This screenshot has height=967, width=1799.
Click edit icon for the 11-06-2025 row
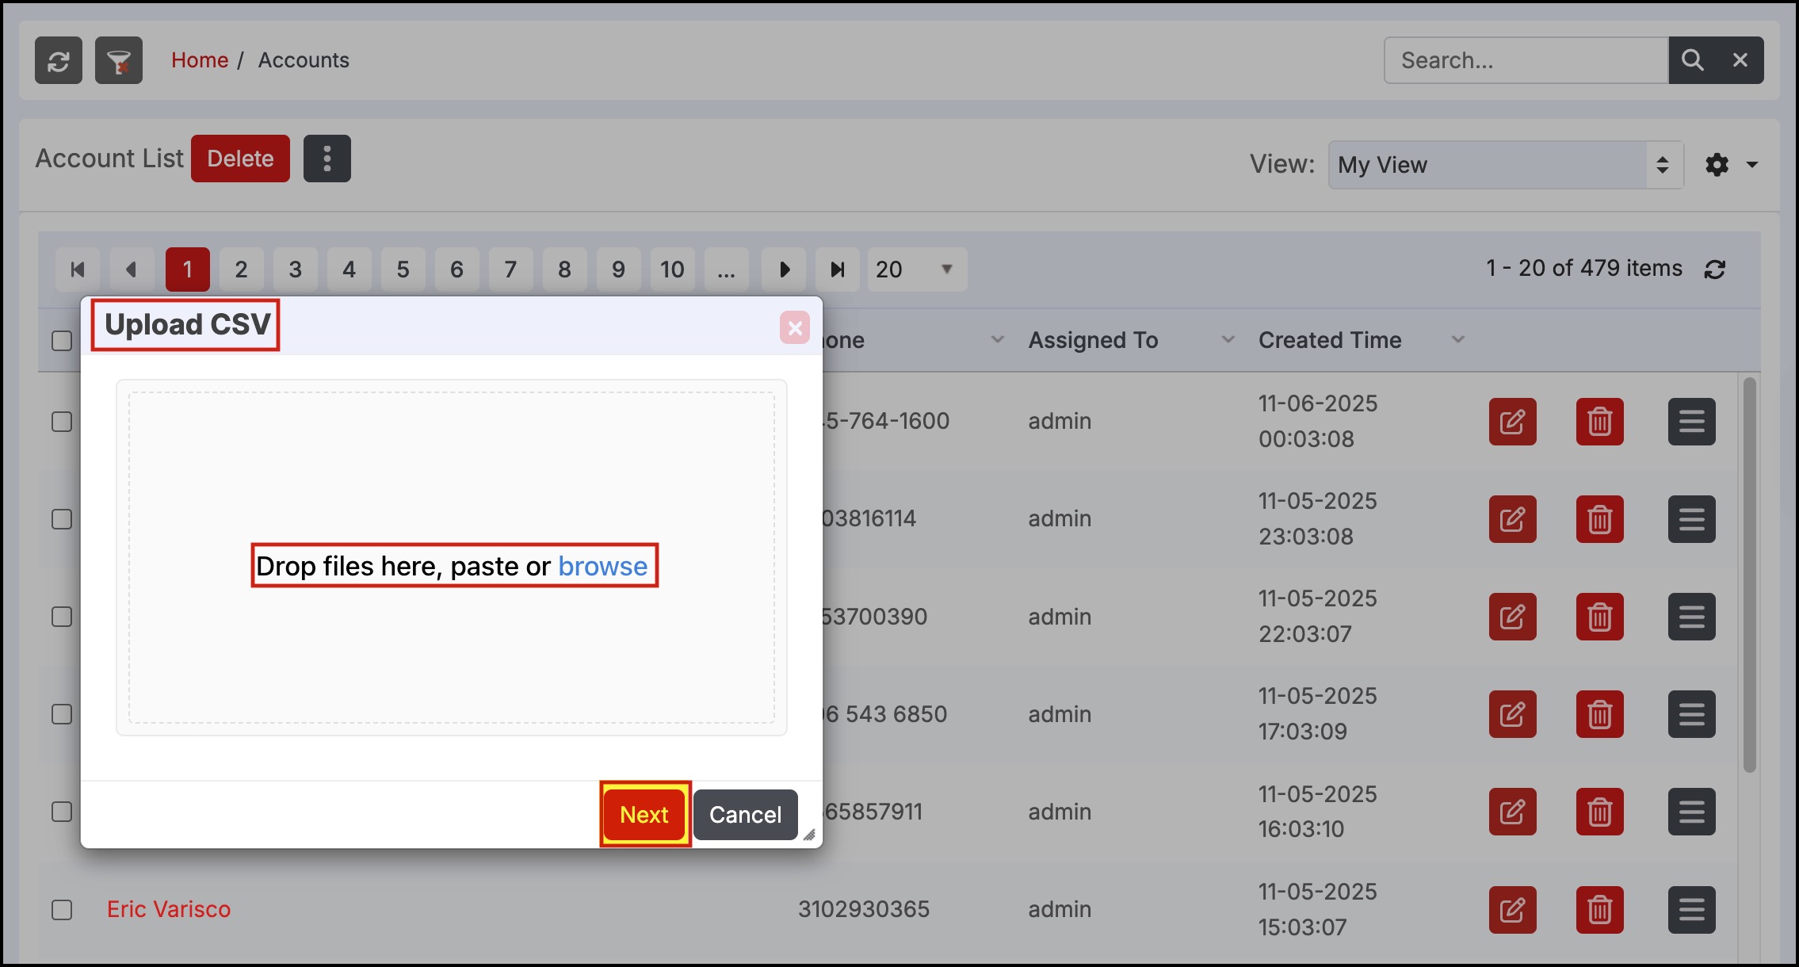click(1512, 422)
